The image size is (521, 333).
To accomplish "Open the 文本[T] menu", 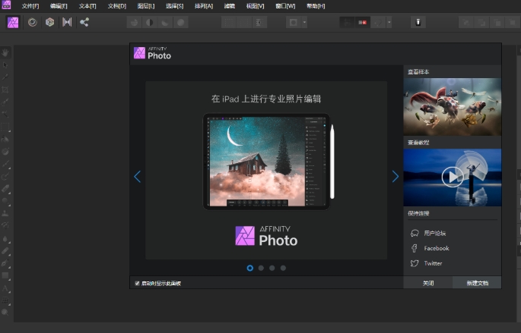I will 87,6.
